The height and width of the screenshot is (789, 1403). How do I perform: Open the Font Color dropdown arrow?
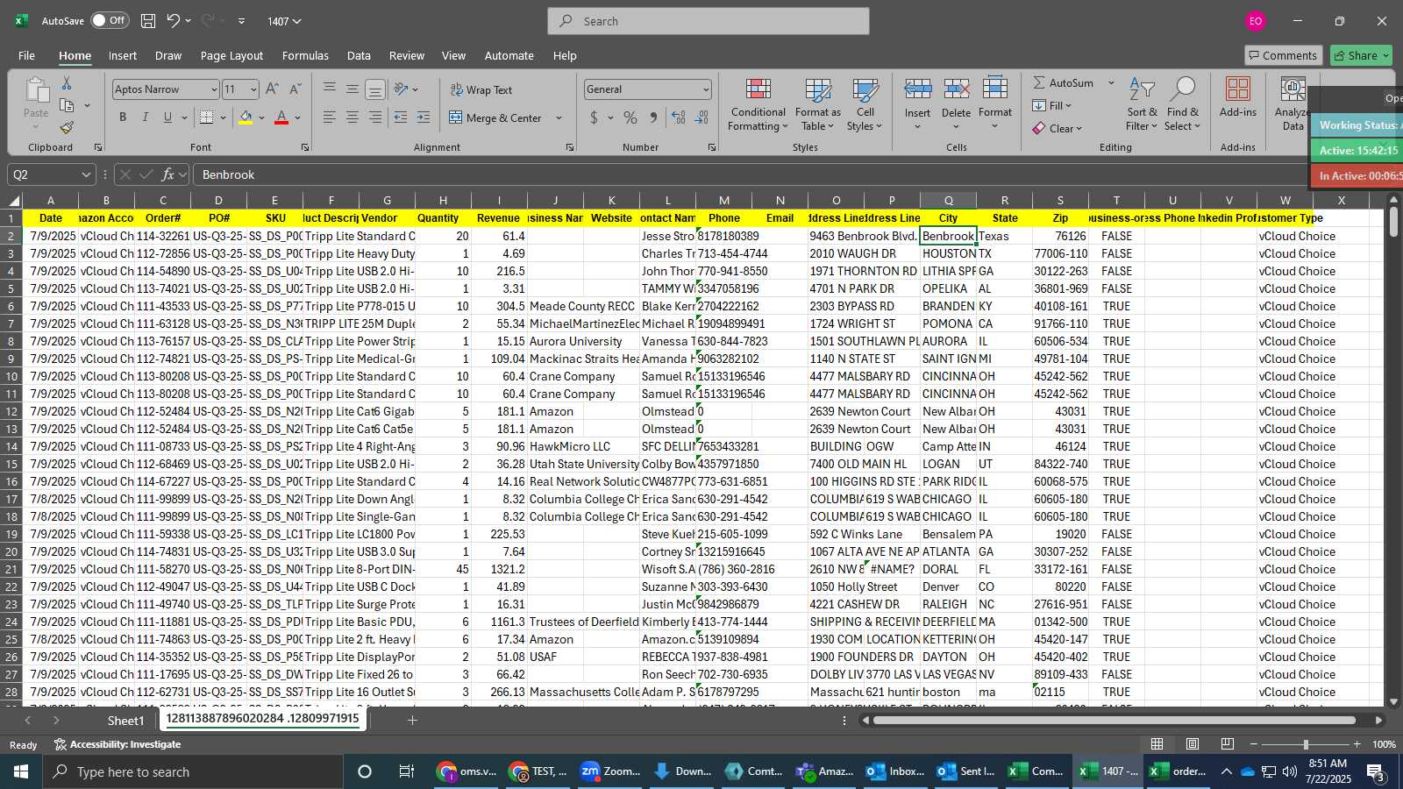(298, 117)
